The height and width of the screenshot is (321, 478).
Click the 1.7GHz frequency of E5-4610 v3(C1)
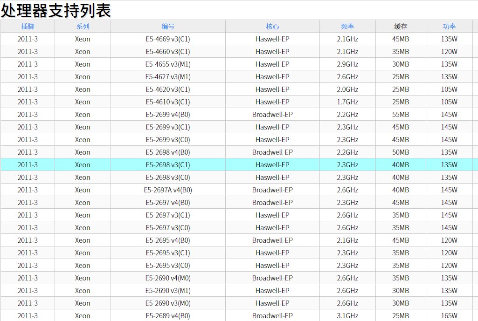(347, 102)
